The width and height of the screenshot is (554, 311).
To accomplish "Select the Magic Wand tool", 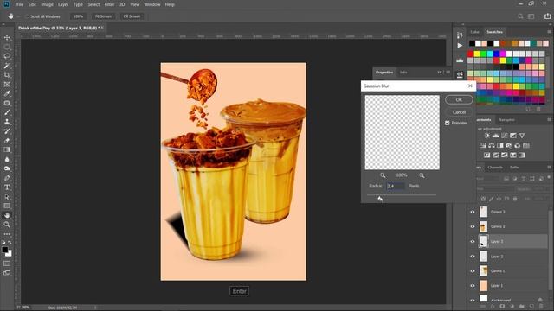I will [7, 66].
